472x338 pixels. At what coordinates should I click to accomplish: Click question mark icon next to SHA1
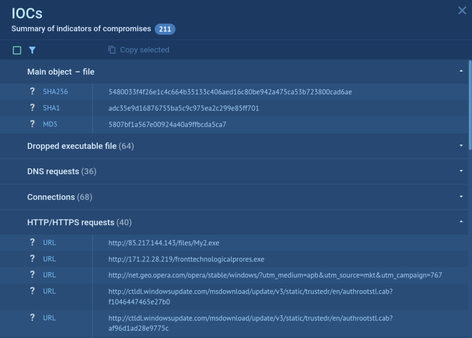click(32, 108)
